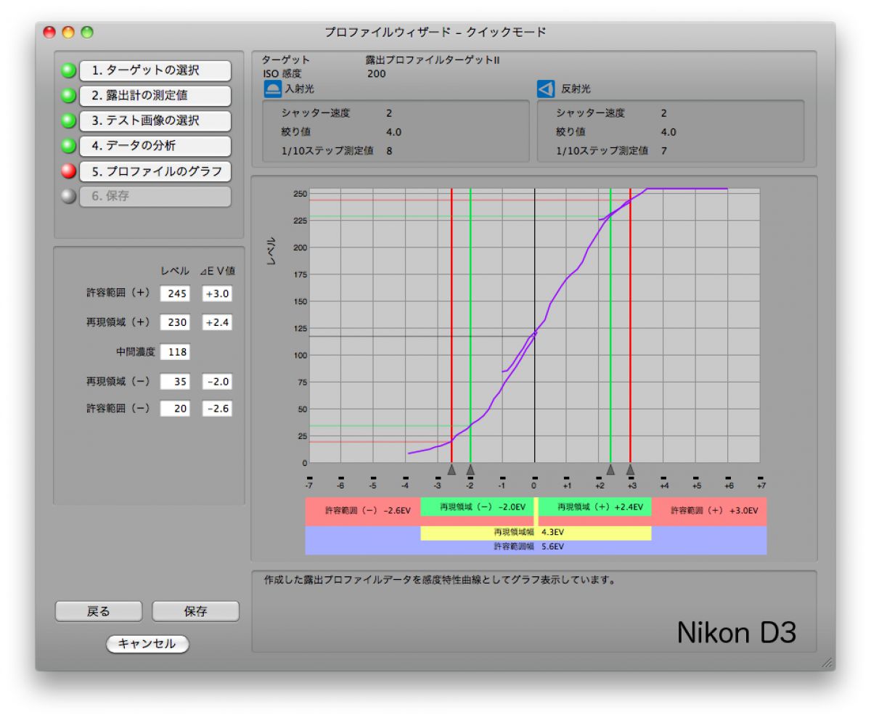Click the 中間濃度 field showing 118
Image resolution: width=871 pixels, height=720 pixels.
175,352
